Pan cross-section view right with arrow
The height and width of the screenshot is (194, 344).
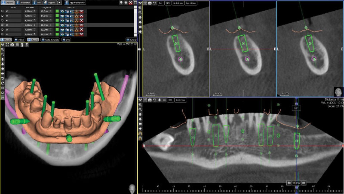coord(140,32)
